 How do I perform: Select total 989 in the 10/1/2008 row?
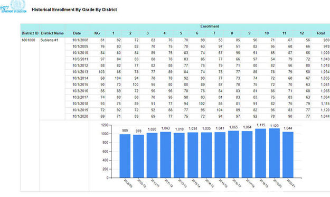click(x=326, y=40)
